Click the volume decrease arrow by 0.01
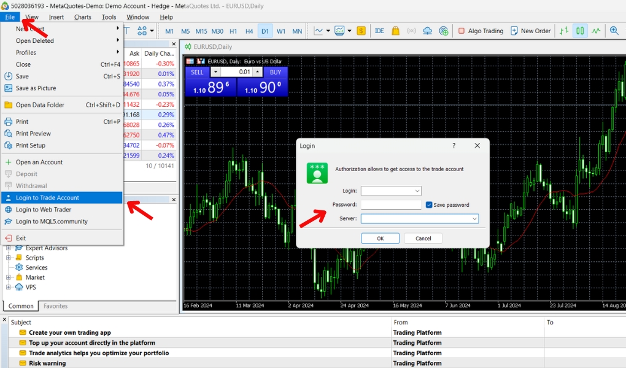Image resolution: width=626 pixels, height=368 pixels. point(215,72)
